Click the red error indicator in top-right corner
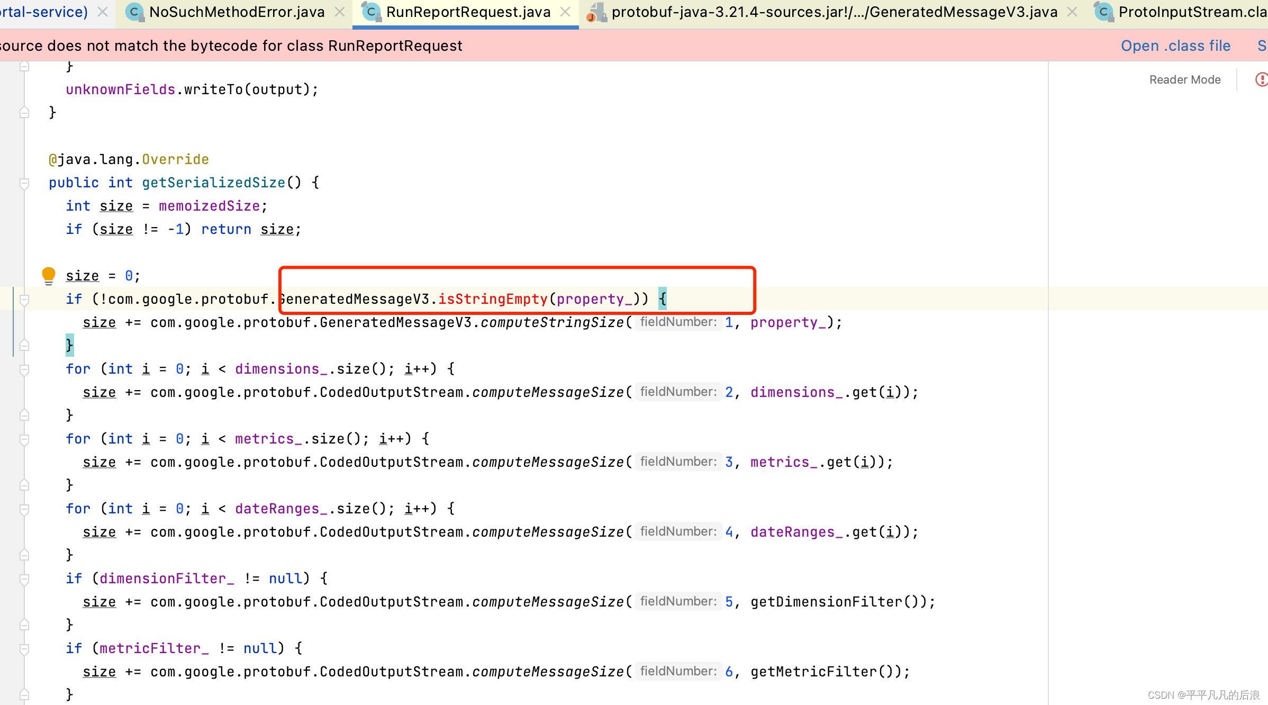 (1262, 79)
